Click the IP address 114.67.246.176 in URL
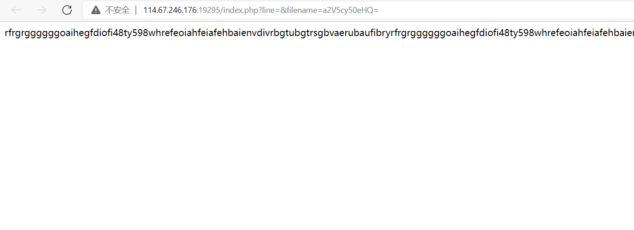 170,10
